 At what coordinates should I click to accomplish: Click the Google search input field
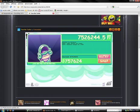126,7
